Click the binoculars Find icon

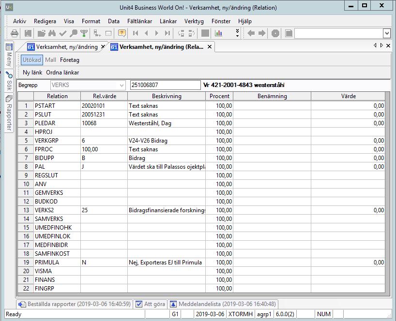pos(52,33)
